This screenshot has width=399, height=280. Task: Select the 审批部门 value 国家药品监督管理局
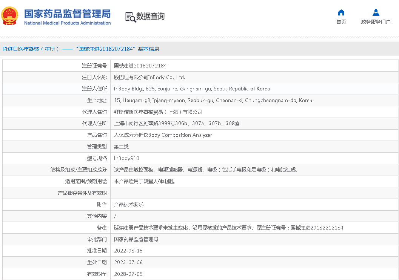tap(136, 239)
